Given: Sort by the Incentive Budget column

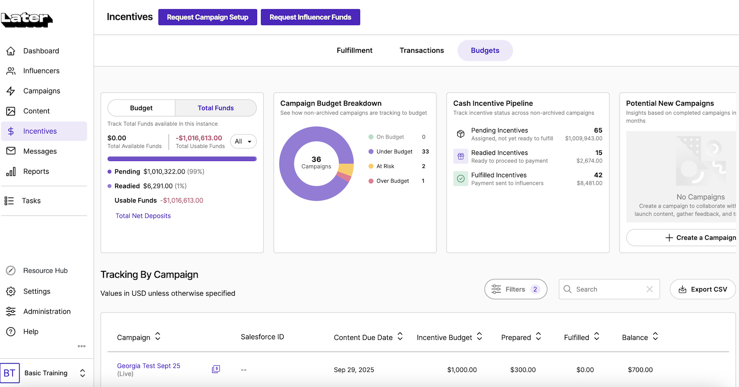Looking at the screenshot, I should click(479, 337).
